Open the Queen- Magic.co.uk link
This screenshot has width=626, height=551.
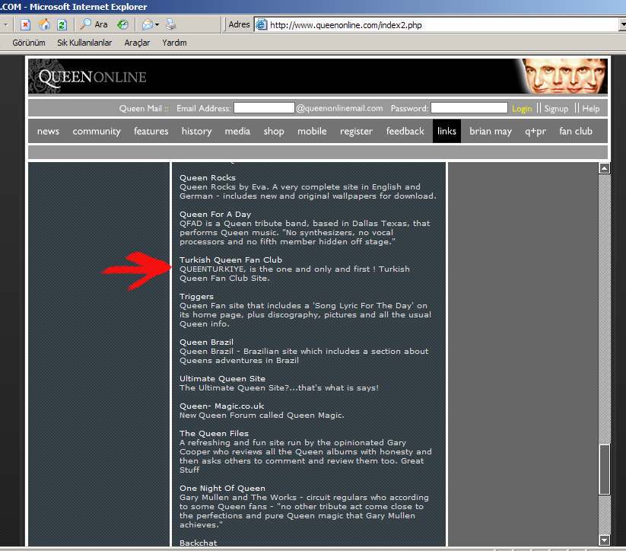[221, 406]
